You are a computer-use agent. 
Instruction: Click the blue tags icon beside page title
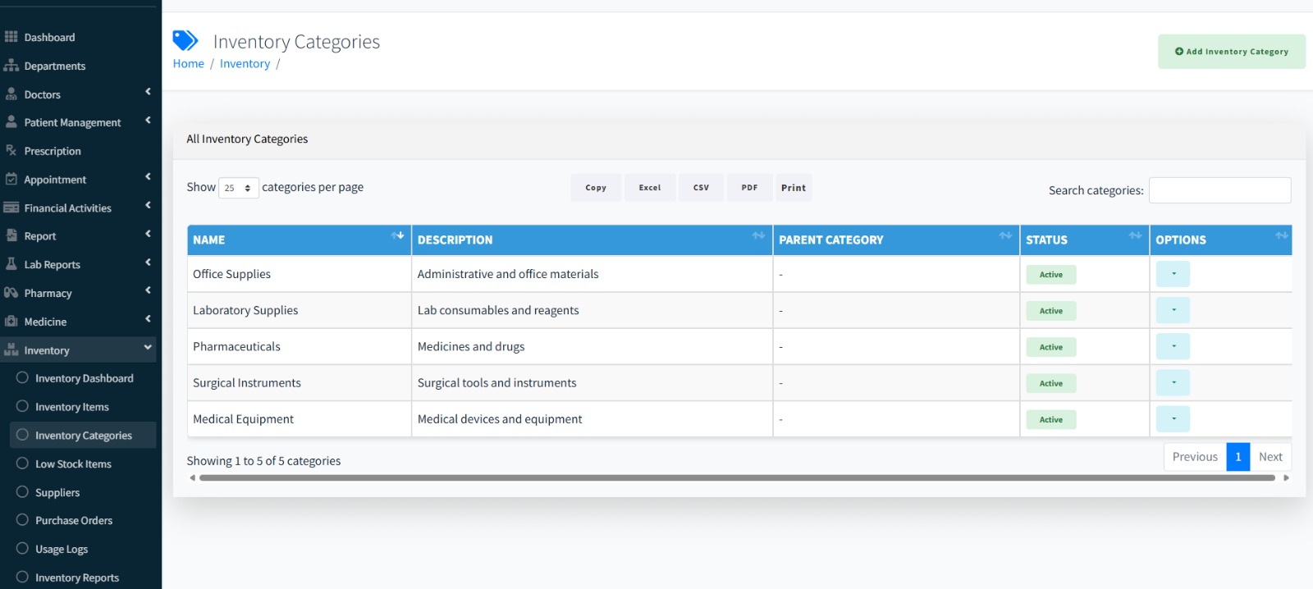(185, 40)
